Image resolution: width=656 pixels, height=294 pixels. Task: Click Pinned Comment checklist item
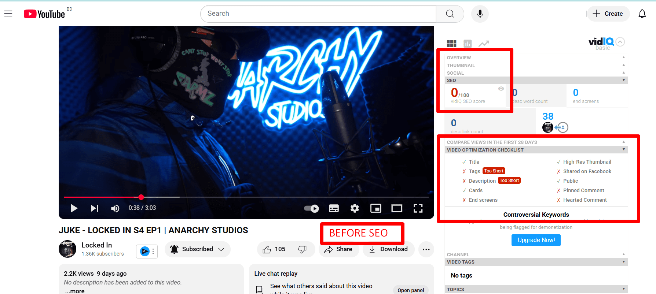coord(584,190)
